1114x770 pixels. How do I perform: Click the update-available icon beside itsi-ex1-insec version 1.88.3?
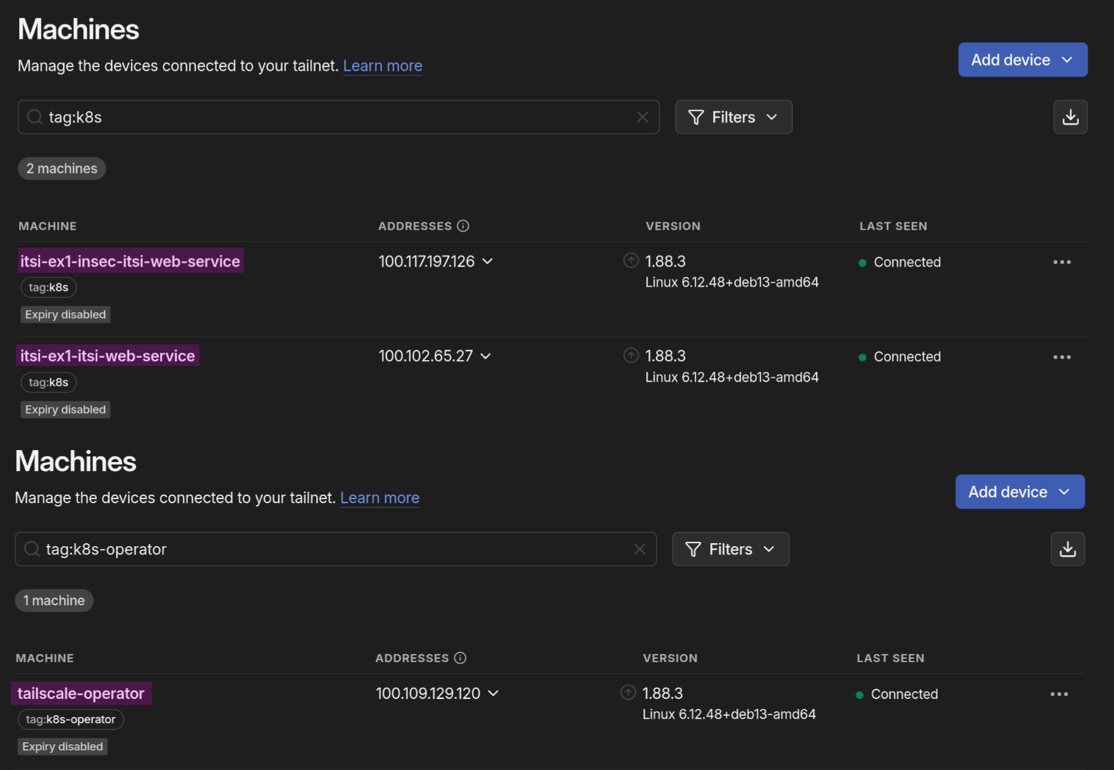point(631,260)
